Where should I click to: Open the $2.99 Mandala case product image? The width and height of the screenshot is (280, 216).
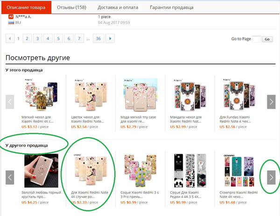190,95
